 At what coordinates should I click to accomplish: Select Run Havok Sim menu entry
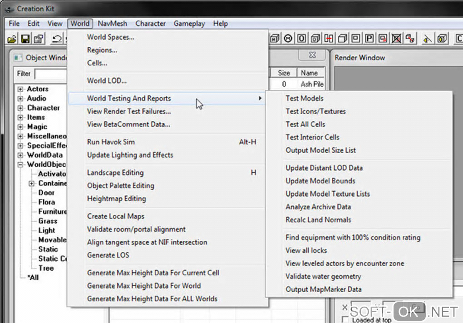167,142
